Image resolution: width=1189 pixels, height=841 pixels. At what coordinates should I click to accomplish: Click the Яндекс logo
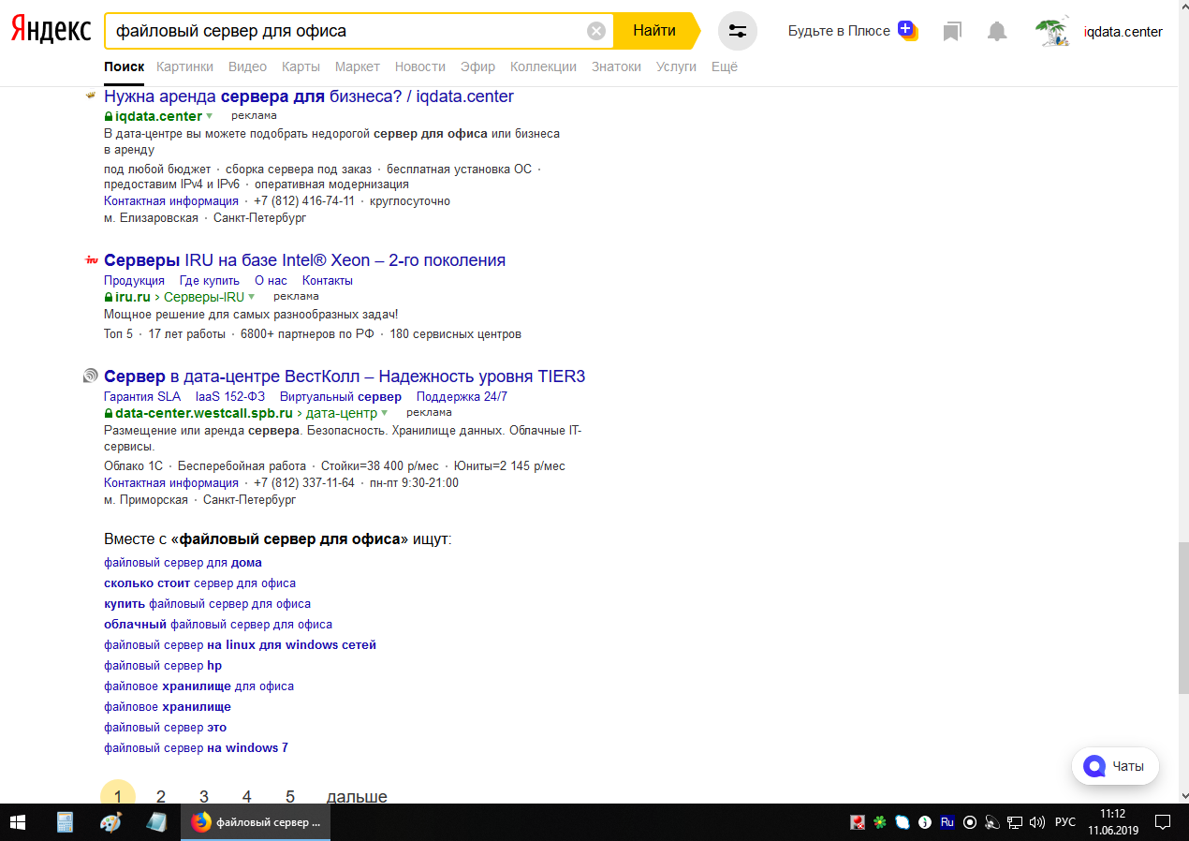point(51,31)
